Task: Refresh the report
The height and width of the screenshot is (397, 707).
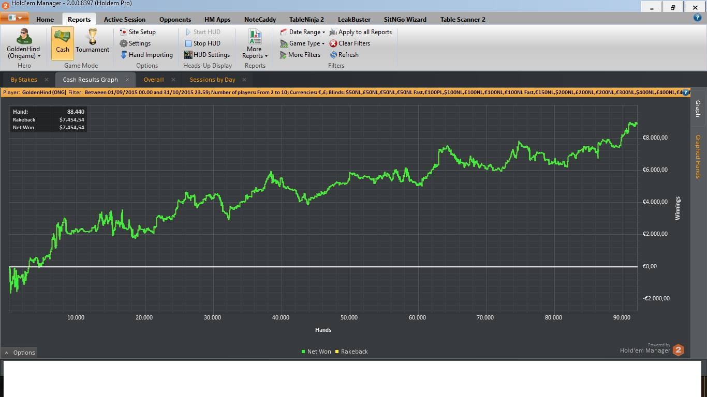Action: point(344,55)
